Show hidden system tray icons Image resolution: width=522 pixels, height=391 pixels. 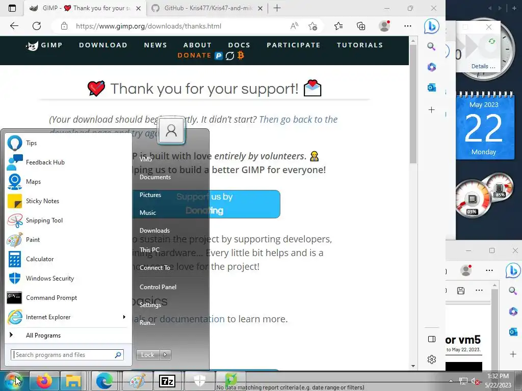(x=451, y=381)
